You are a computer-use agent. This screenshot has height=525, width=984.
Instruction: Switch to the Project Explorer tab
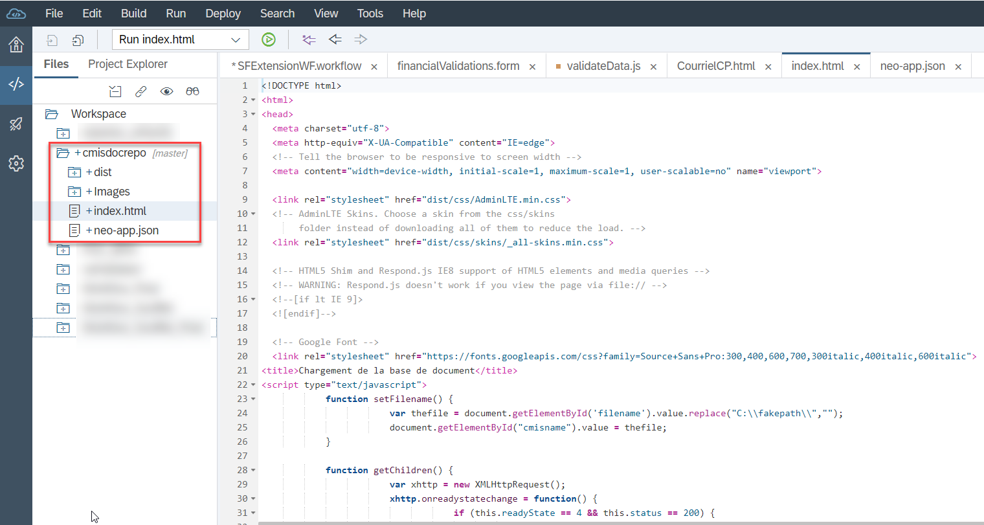pyautogui.click(x=127, y=64)
